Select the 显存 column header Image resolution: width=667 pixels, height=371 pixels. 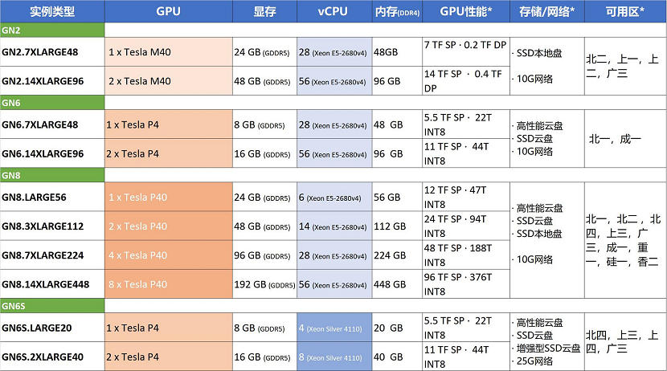[x=264, y=11]
